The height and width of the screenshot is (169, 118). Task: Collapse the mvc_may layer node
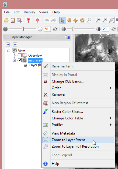pyautogui.click(x=14, y=60)
